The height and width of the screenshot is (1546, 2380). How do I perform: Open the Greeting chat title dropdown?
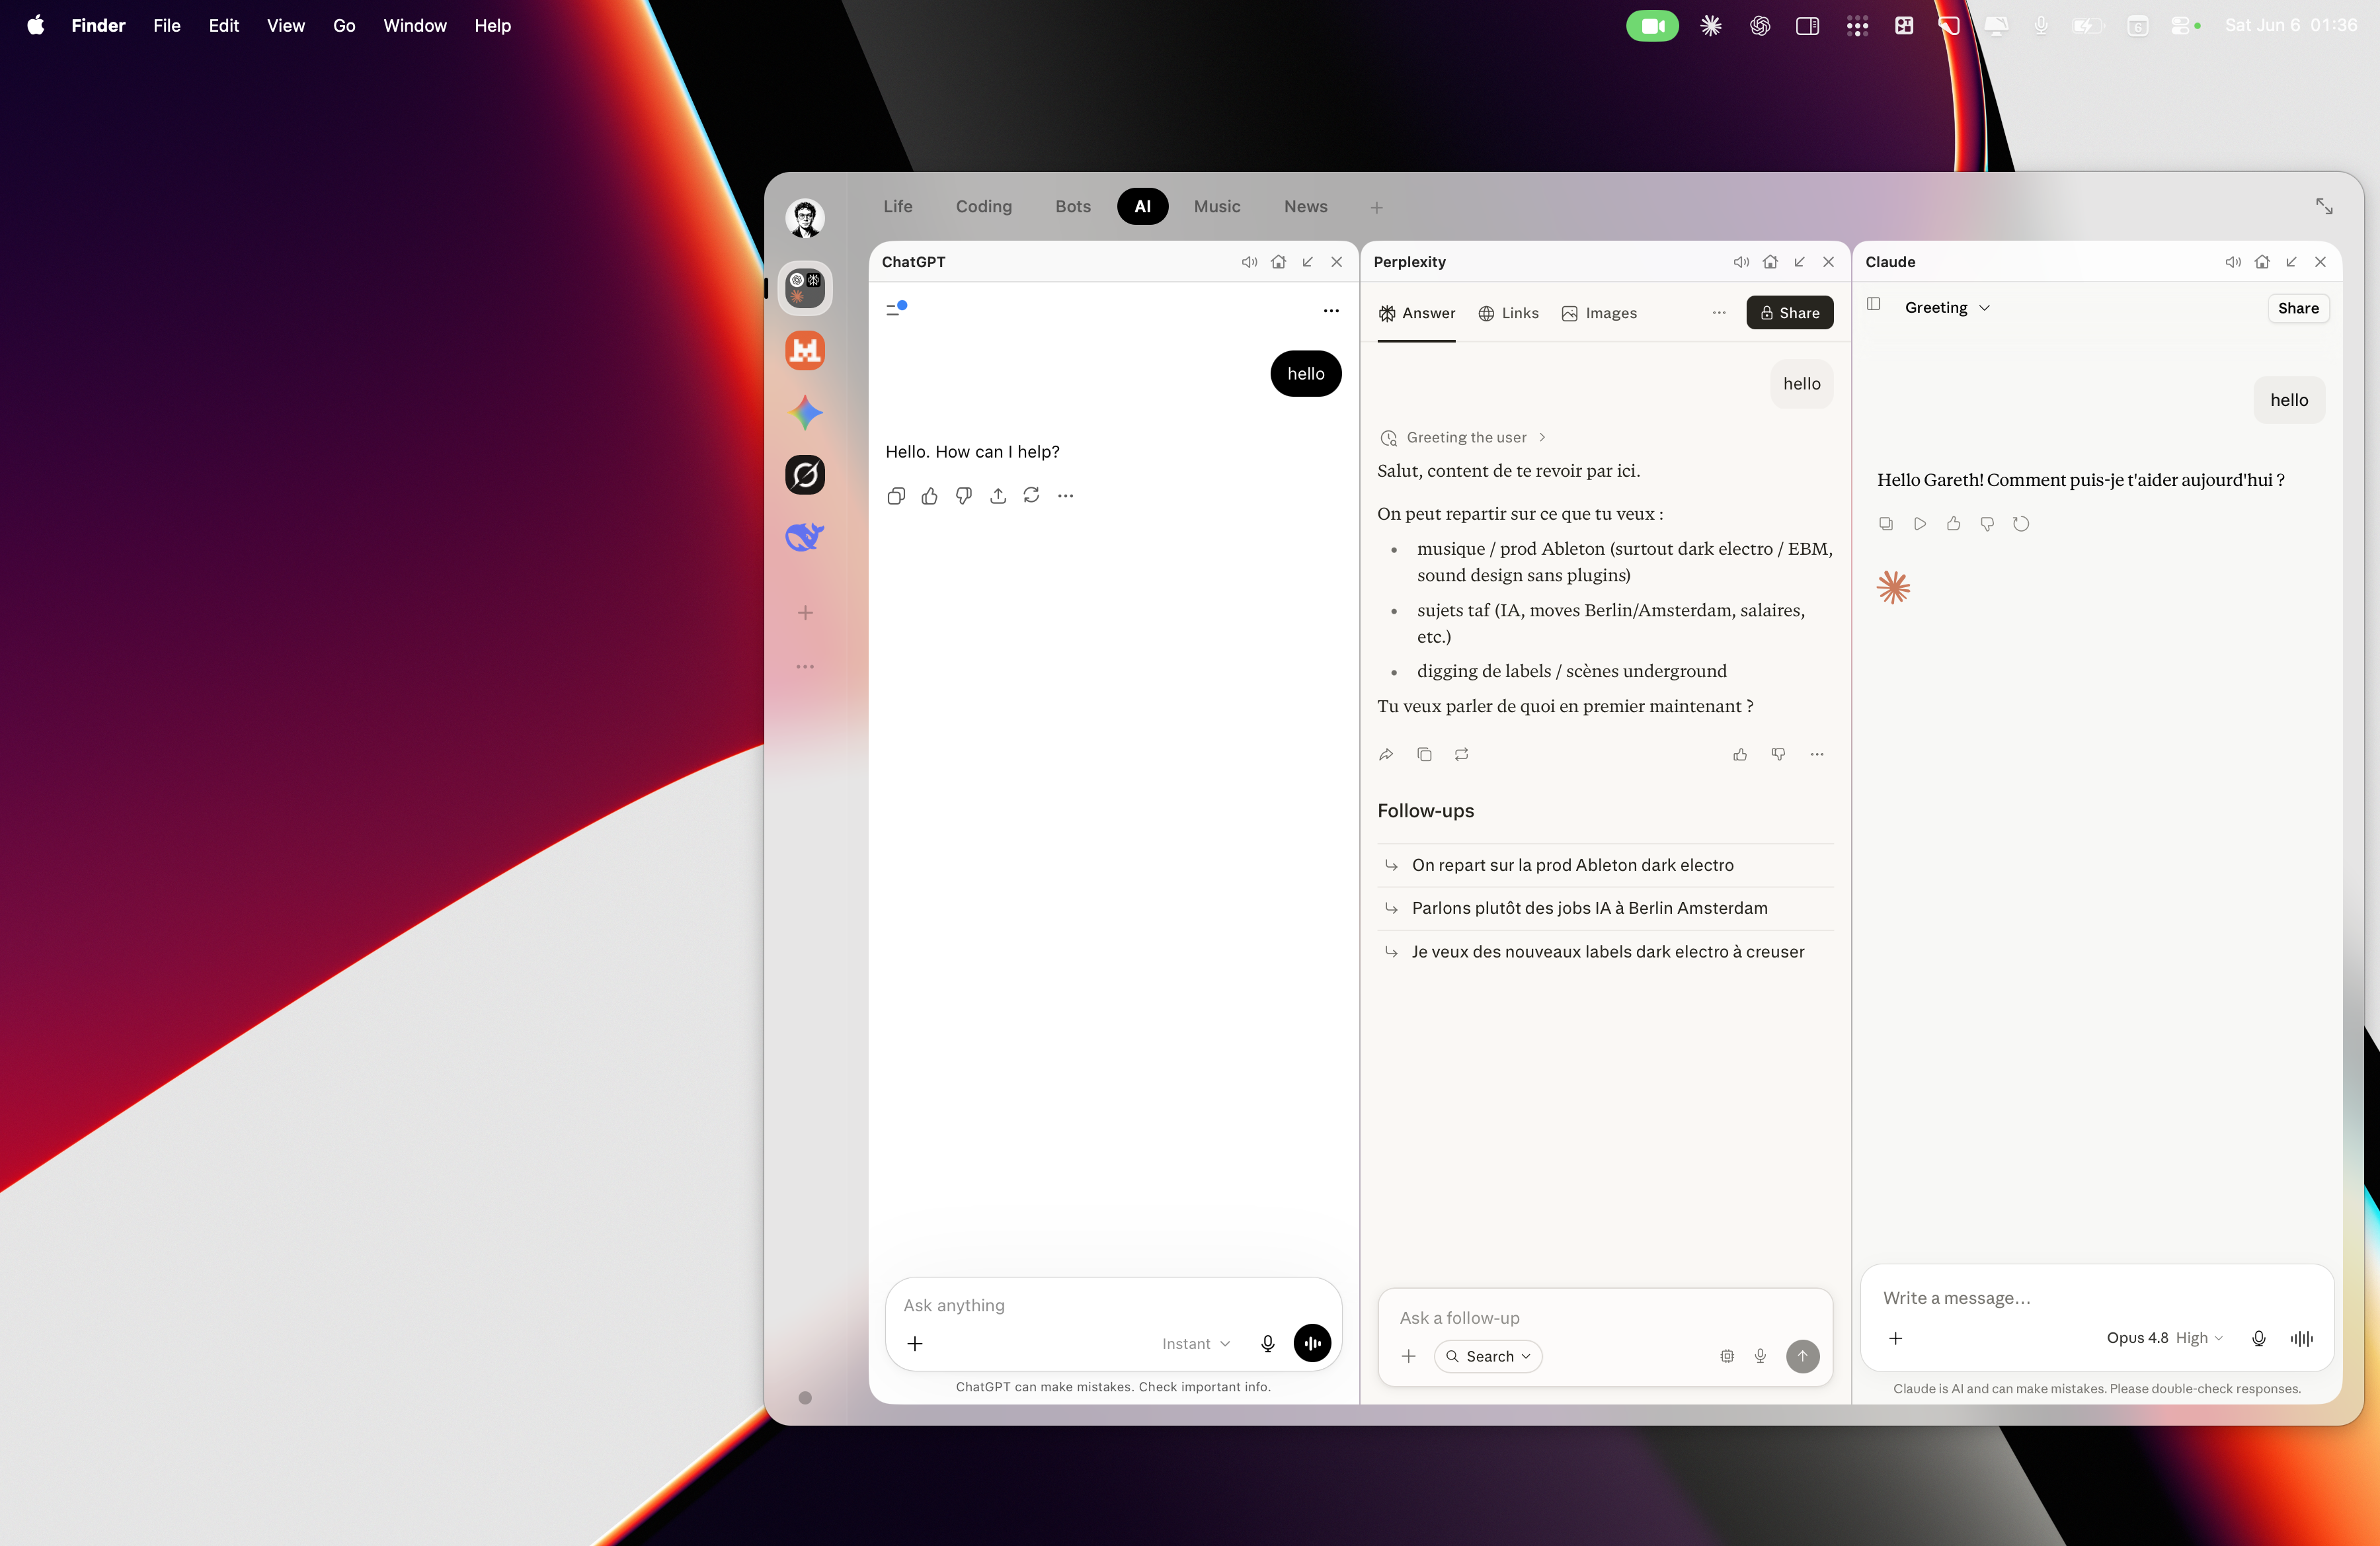1947,307
